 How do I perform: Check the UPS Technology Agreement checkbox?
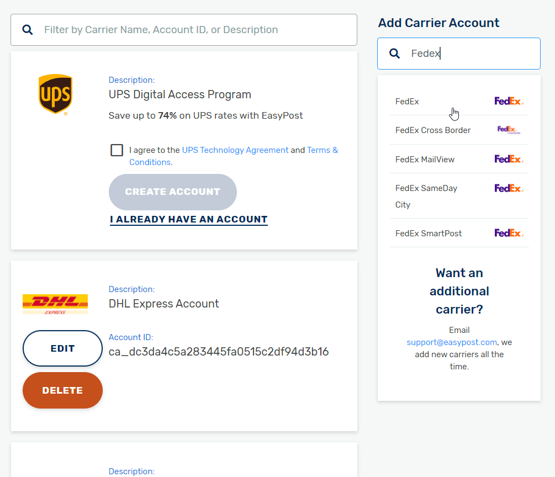tap(117, 150)
